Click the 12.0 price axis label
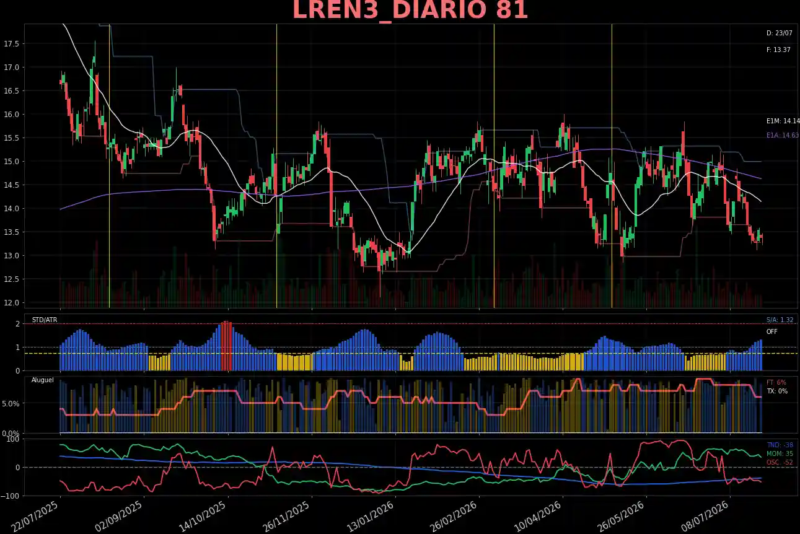 coord(11,303)
